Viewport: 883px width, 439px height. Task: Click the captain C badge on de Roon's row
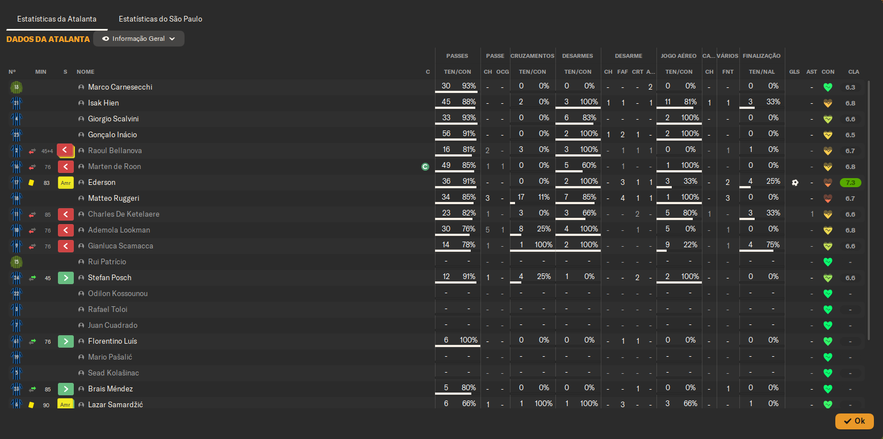click(425, 167)
